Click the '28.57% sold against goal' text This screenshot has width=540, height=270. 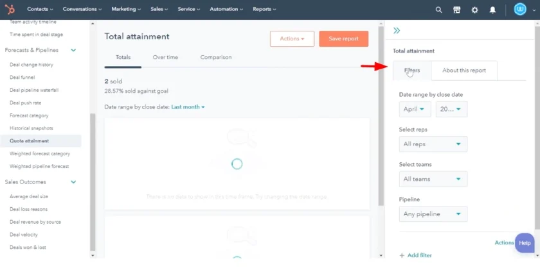pos(136,91)
